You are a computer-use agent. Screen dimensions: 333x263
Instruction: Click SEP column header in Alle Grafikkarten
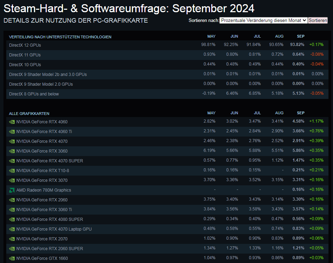(x=300, y=113)
